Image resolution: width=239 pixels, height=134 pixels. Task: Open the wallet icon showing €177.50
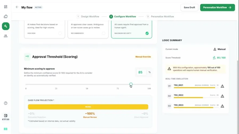tap(6, 116)
